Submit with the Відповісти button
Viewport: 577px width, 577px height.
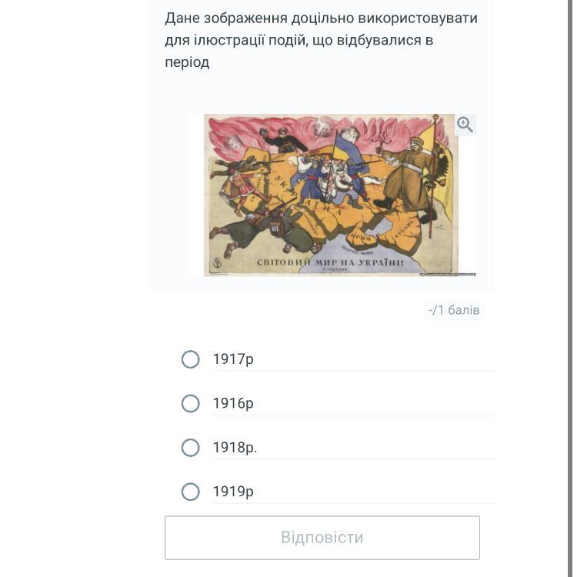[x=322, y=538]
